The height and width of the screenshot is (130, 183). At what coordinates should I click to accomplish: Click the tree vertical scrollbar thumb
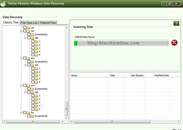66,109
